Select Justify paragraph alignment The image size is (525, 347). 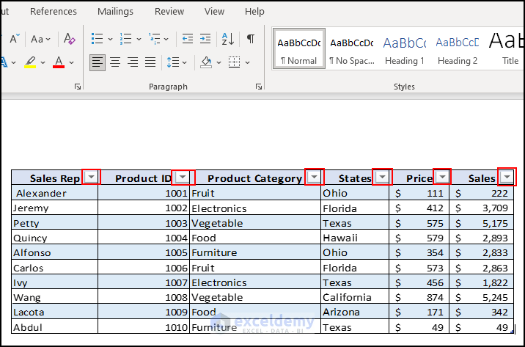point(150,62)
